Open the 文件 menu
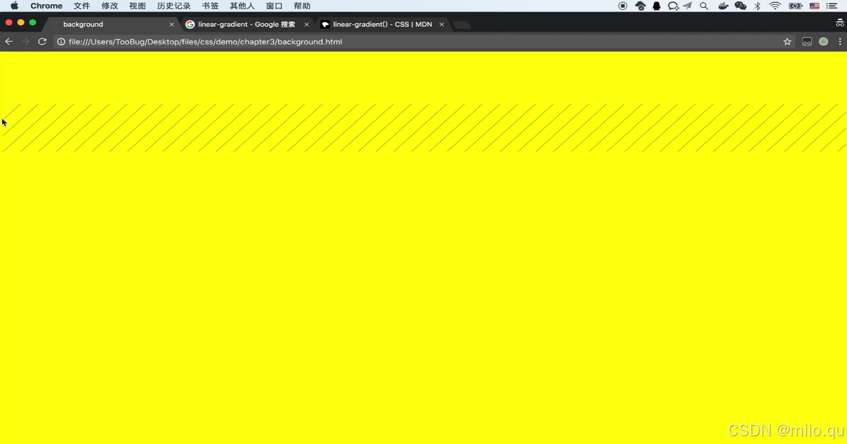The height and width of the screenshot is (444, 847). tap(82, 6)
